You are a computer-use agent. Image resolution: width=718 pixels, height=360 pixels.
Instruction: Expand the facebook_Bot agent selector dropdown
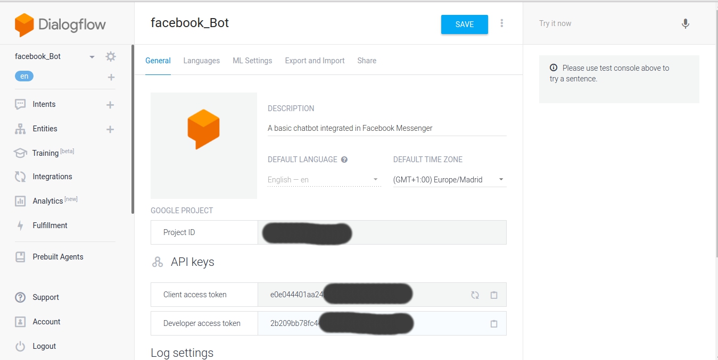[92, 57]
